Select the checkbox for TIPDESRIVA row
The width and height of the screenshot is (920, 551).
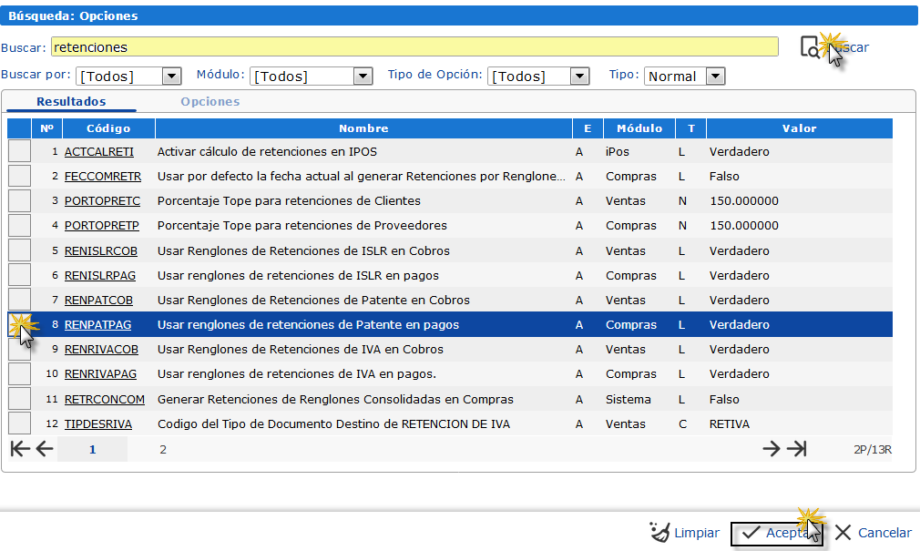pos(19,423)
